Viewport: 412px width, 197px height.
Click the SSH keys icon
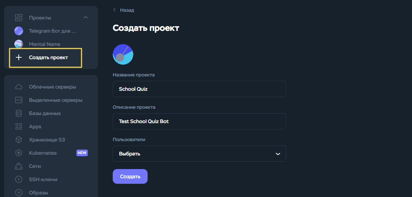19,179
